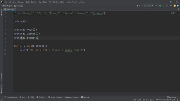
Task: Click the "Enzo" string in line 1
Action: tap(41, 13)
